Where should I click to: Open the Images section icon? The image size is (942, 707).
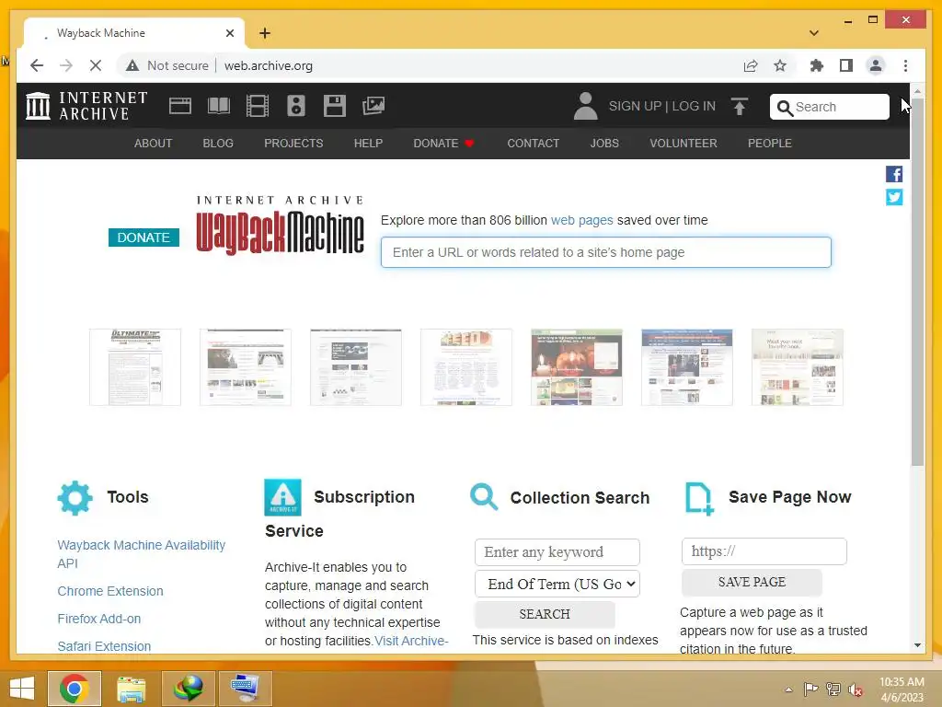(x=373, y=106)
